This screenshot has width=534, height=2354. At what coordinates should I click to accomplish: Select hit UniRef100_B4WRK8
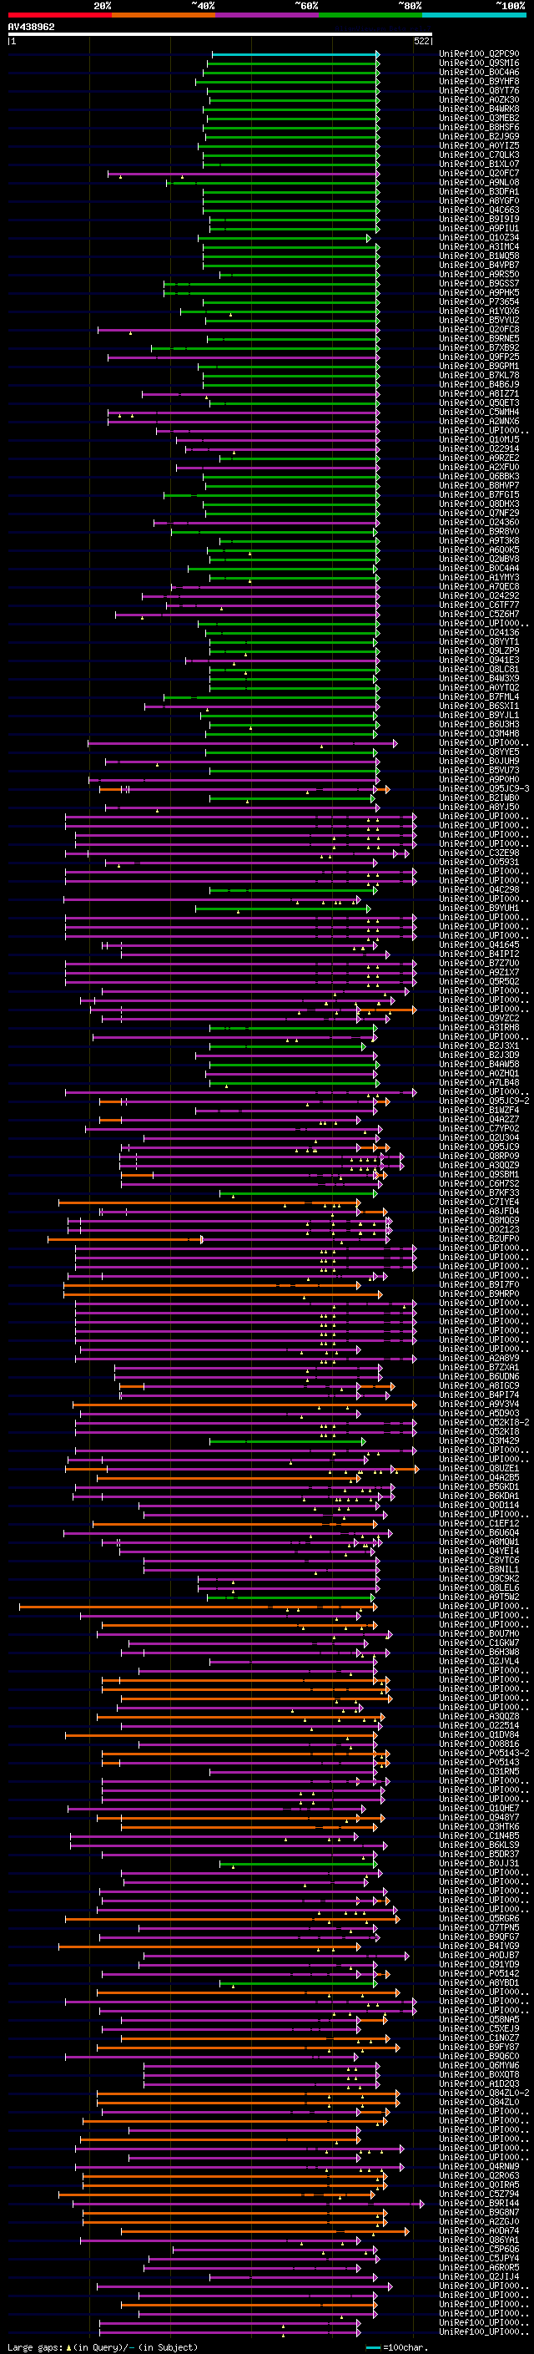(479, 109)
